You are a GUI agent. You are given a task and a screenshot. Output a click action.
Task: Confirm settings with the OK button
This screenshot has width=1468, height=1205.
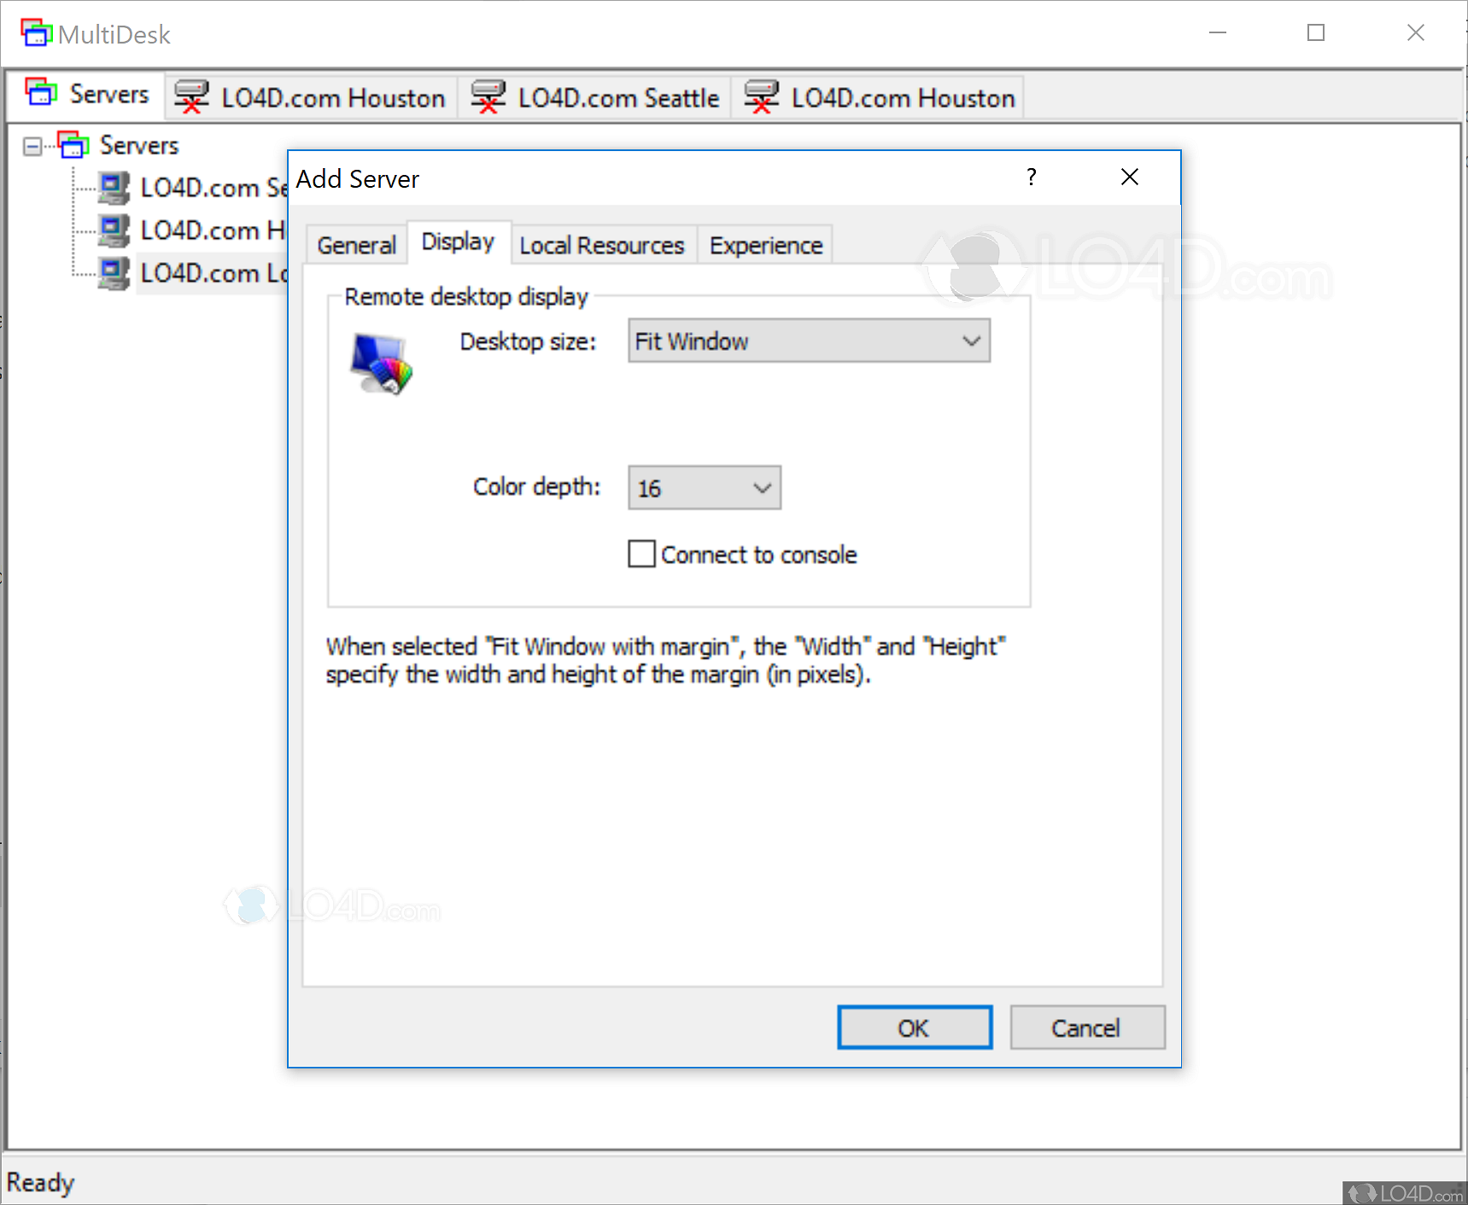[x=914, y=1027]
